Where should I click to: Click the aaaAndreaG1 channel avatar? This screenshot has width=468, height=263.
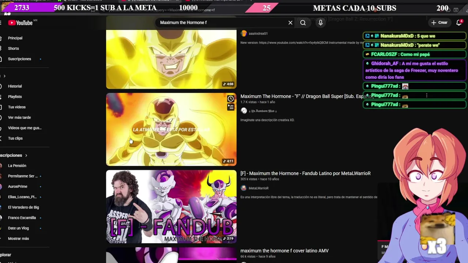tap(244, 33)
